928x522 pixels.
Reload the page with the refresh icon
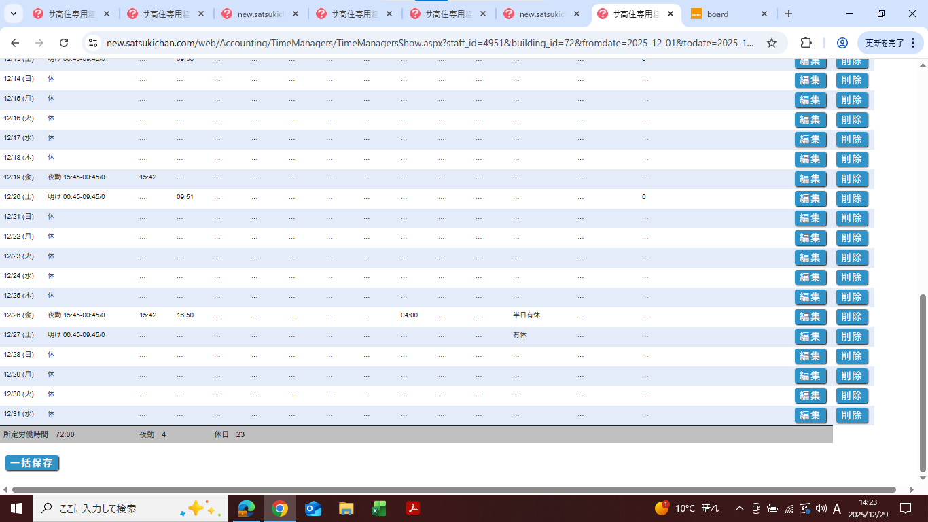(x=64, y=43)
